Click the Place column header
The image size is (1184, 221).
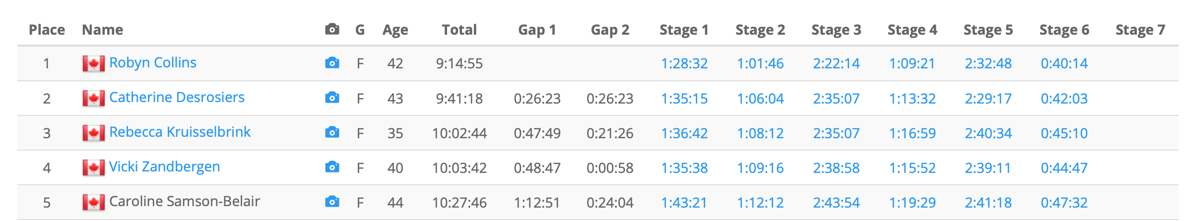point(47,30)
